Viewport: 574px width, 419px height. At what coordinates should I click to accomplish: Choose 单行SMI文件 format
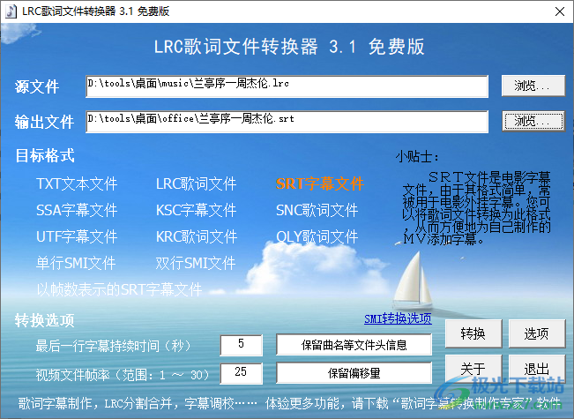(x=76, y=263)
